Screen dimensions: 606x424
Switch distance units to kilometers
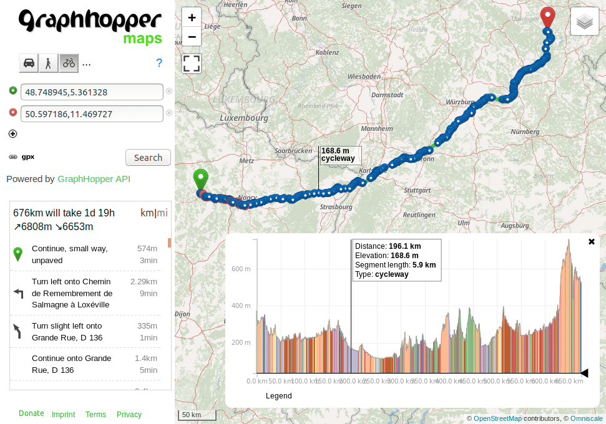[147, 213]
